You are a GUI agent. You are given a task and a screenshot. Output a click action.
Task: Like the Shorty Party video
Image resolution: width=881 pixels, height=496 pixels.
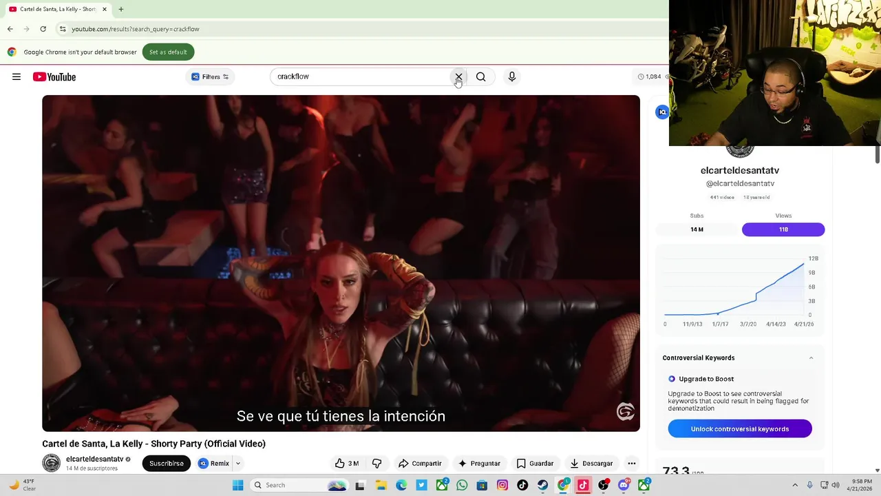[347, 464]
